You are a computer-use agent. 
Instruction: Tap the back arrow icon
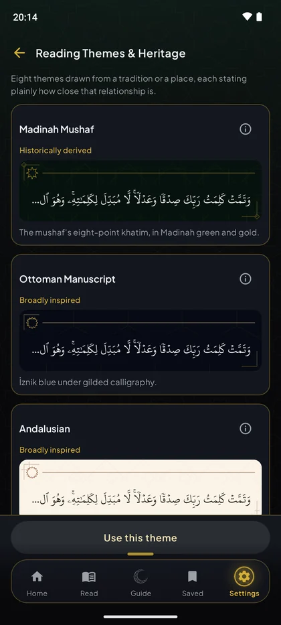(19, 53)
